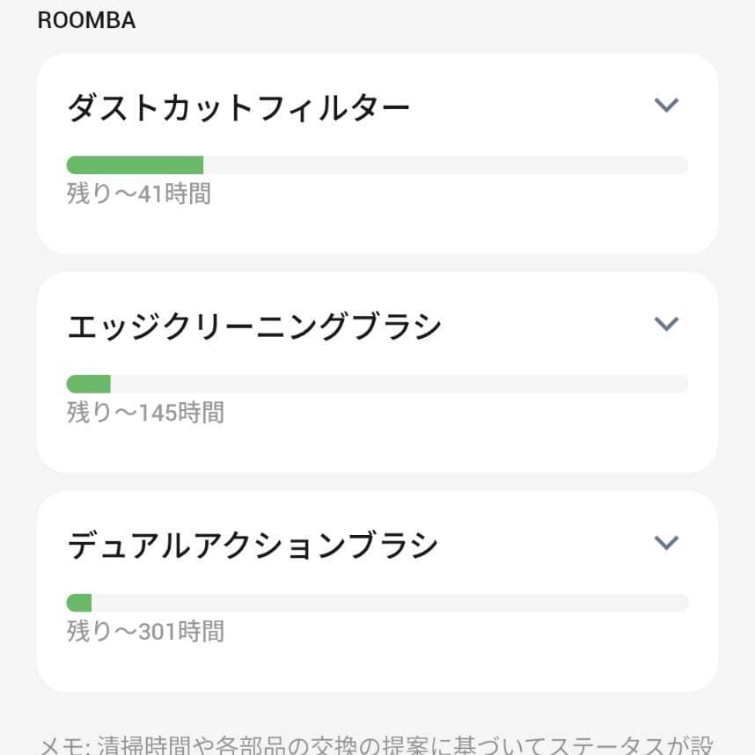Click gray unfilled part of デュアルアクションブラシ bar

click(x=390, y=603)
